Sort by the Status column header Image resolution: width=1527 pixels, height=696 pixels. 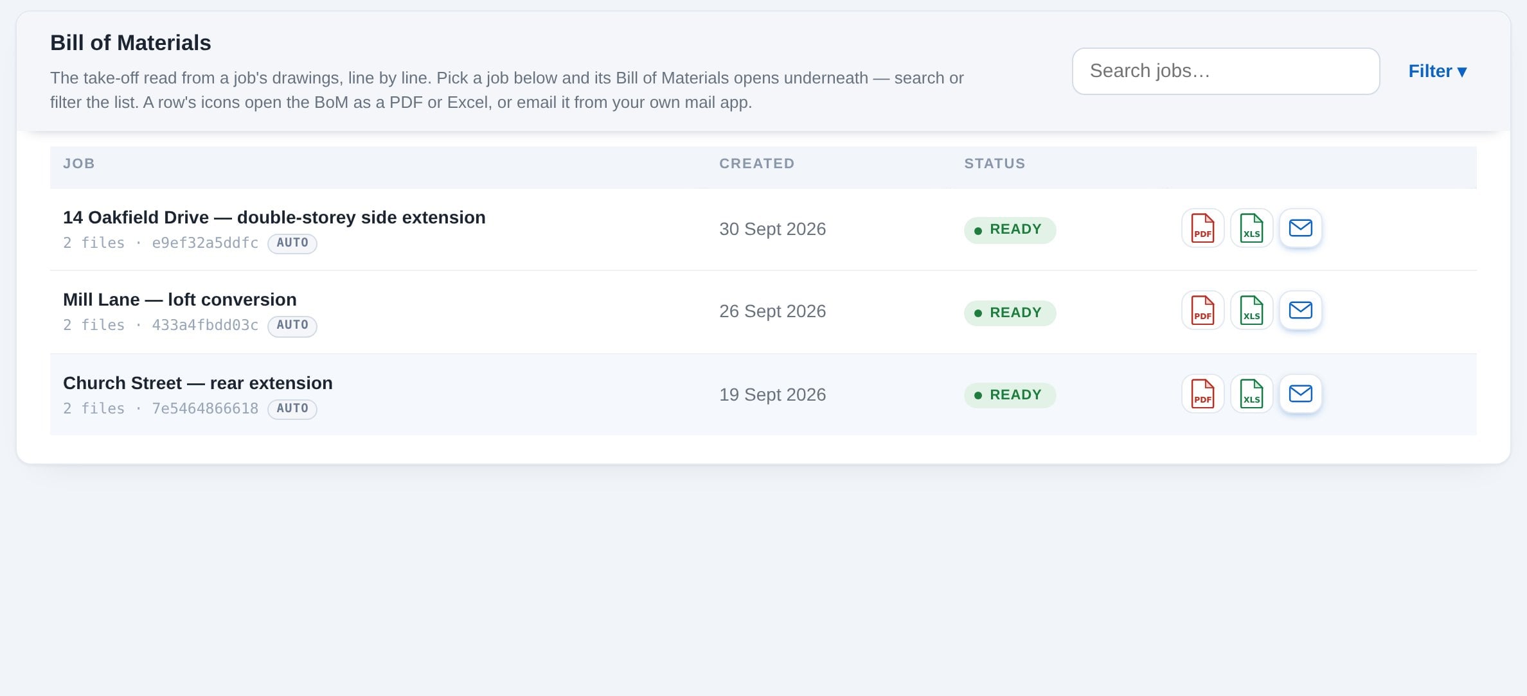pos(994,164)
